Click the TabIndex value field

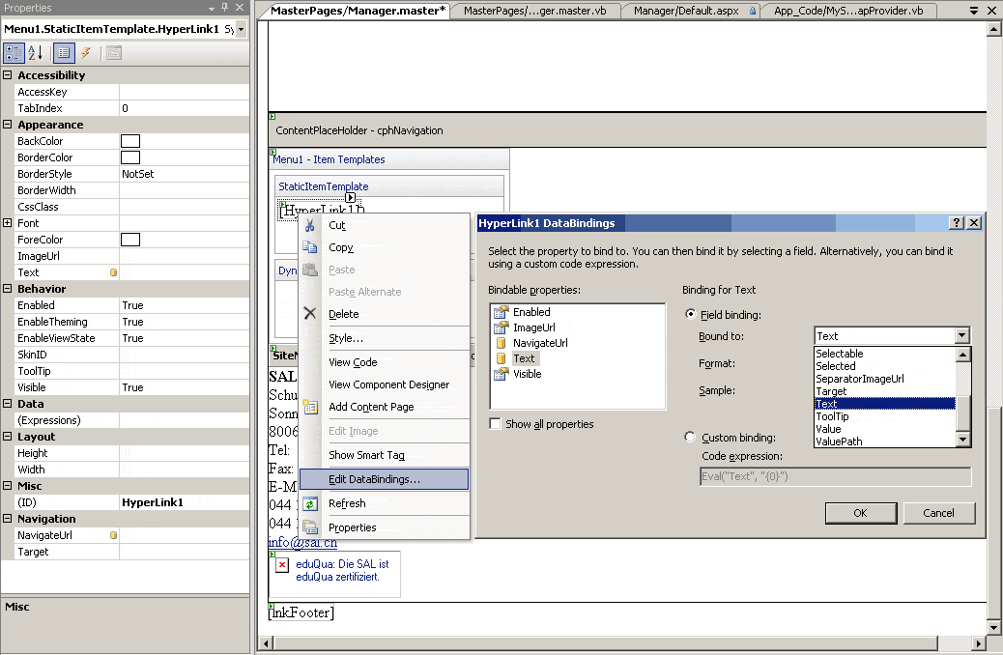[185, 108]
